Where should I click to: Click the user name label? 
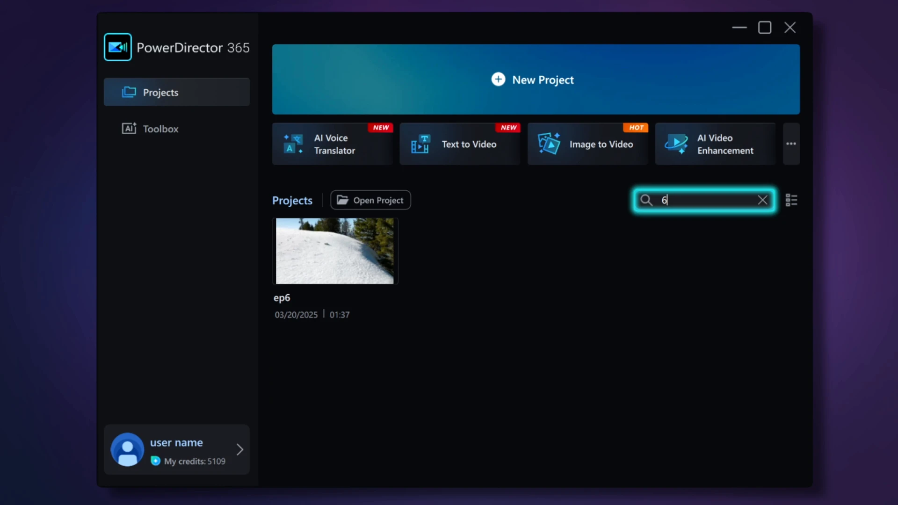176,442
